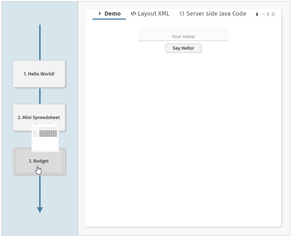Show the Server side Java Code tab
The image size is (292, 237).
tap(216, 14)
